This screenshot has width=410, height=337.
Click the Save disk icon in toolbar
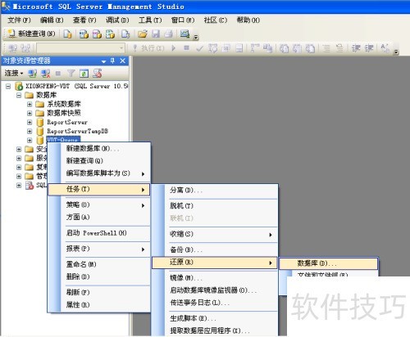point(156,34)
